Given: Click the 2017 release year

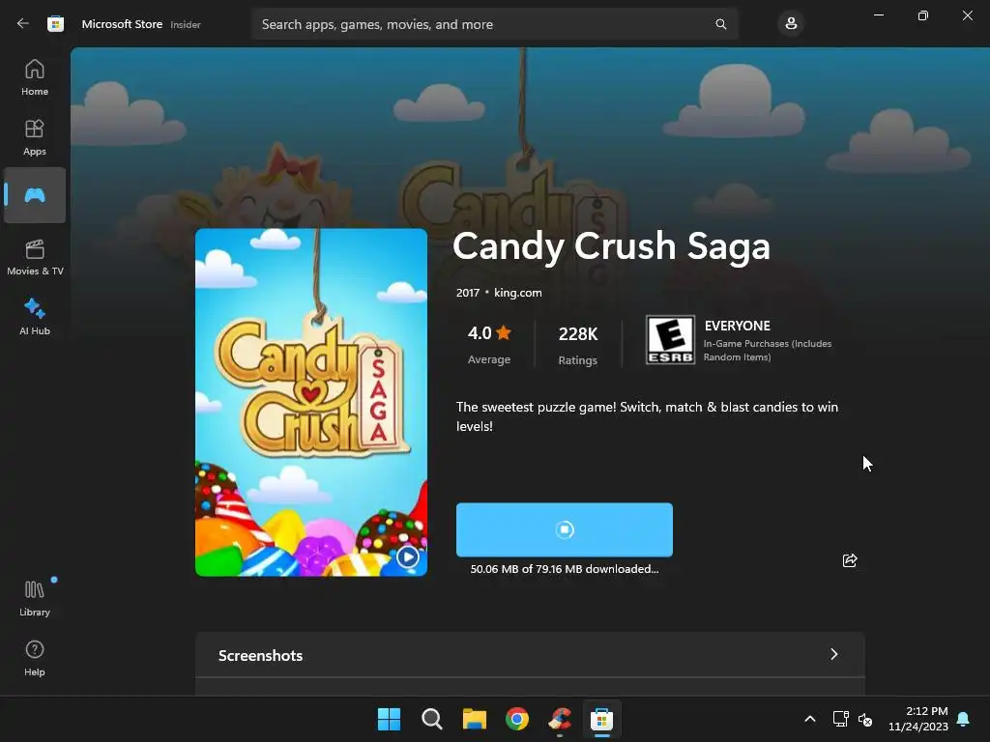Looking at the screenshot, I should (468, 293).
